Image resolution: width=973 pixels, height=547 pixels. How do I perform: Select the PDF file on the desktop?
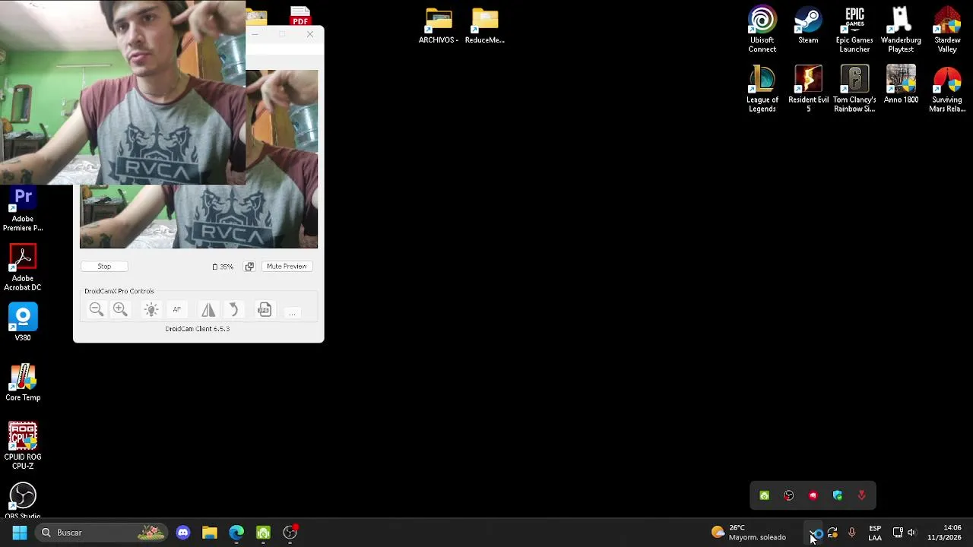[x=300, y=15]
